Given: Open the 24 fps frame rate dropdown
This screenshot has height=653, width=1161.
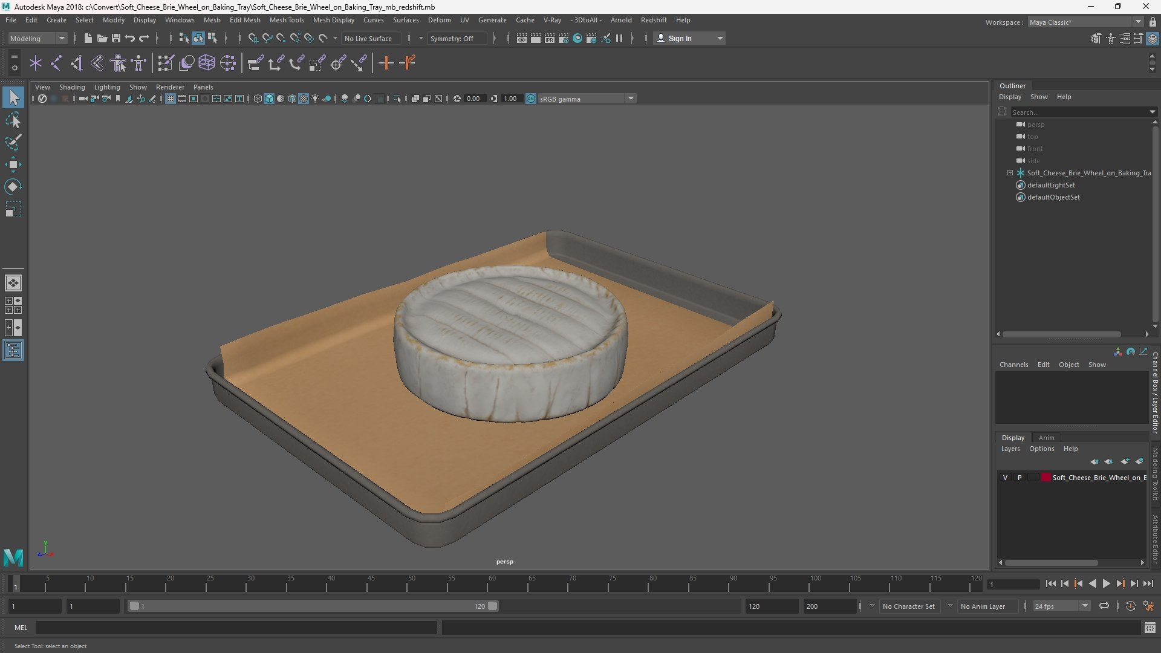Looking at the screenshot, I should click(x=1061, y=606).
